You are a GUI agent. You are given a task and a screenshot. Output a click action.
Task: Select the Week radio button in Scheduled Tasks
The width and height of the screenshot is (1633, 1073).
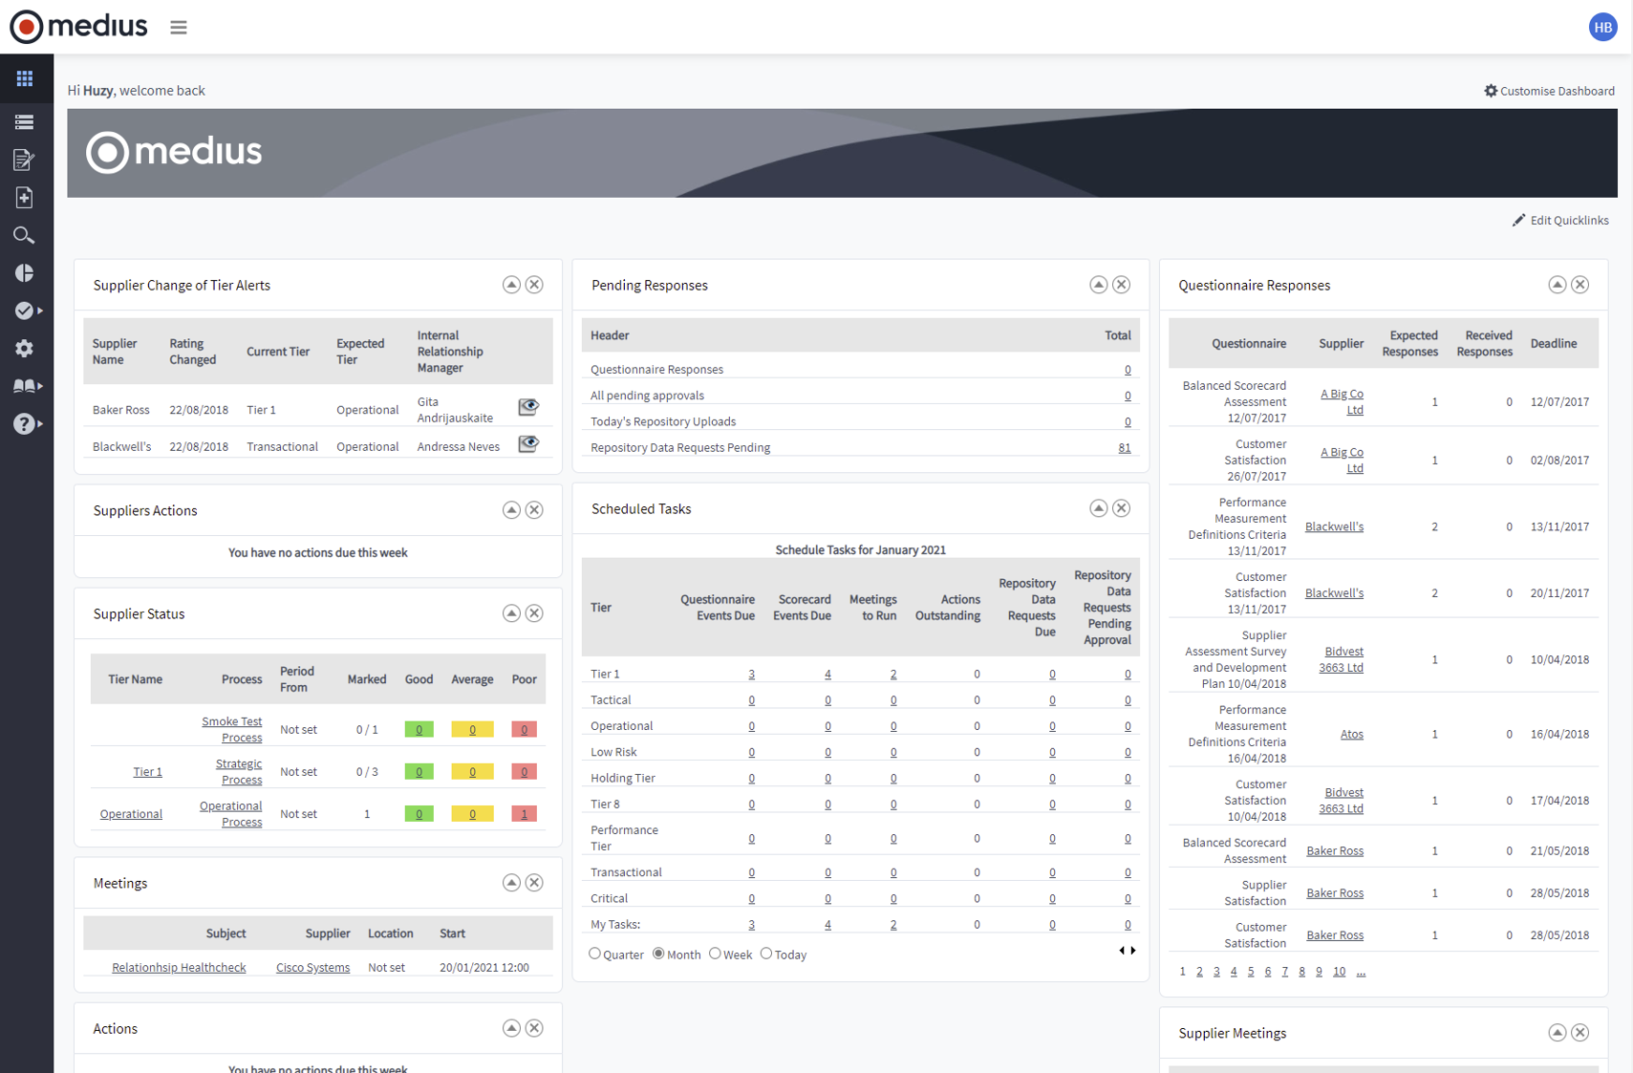[715, 954]
